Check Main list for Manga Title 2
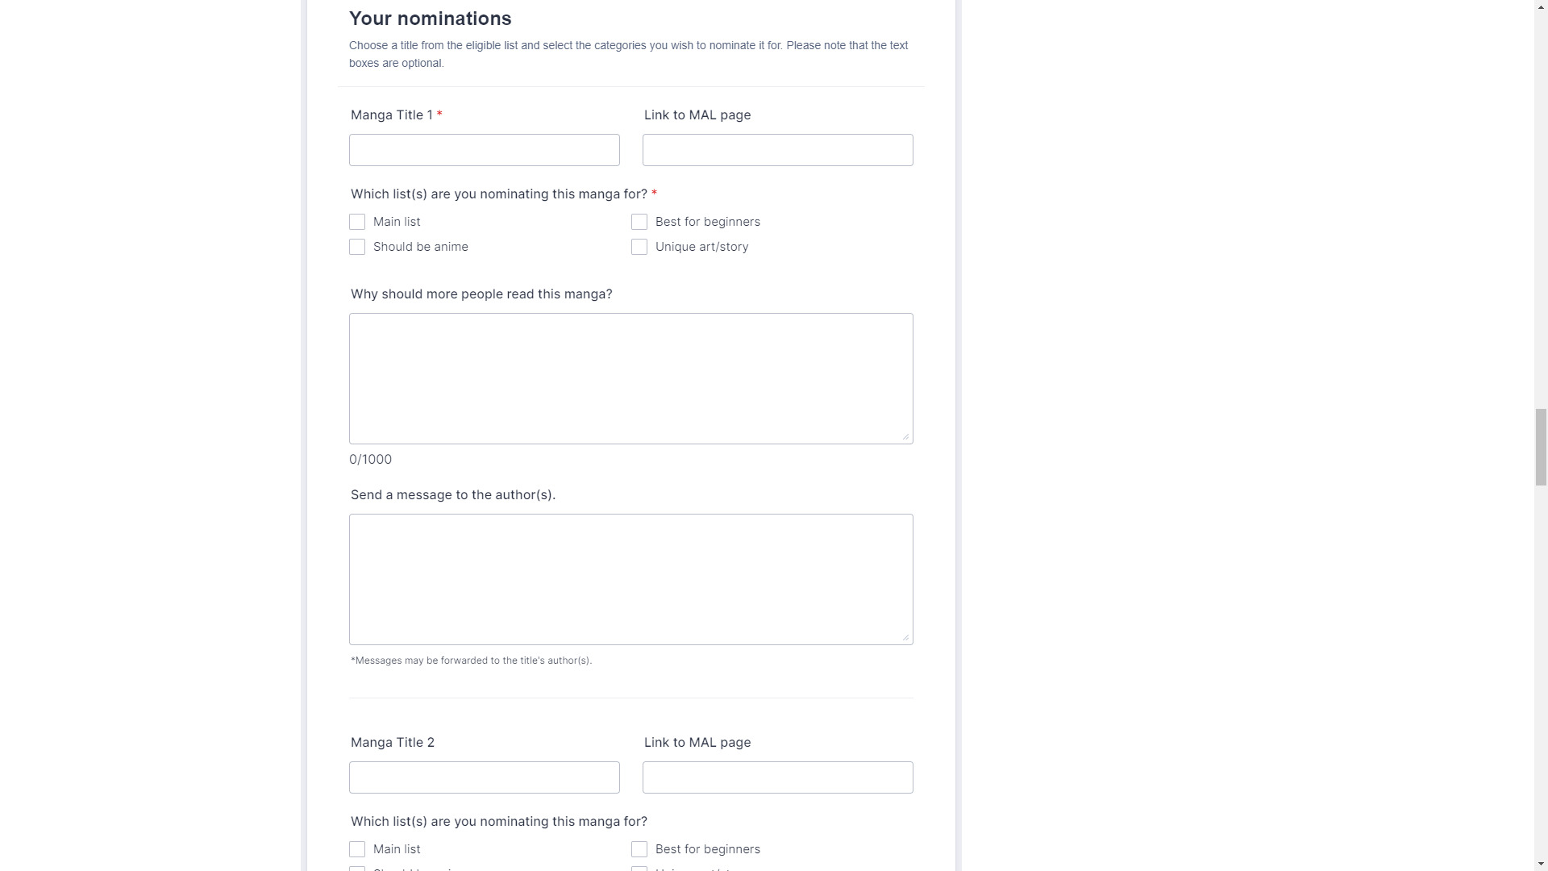 [x=357, y=849]
